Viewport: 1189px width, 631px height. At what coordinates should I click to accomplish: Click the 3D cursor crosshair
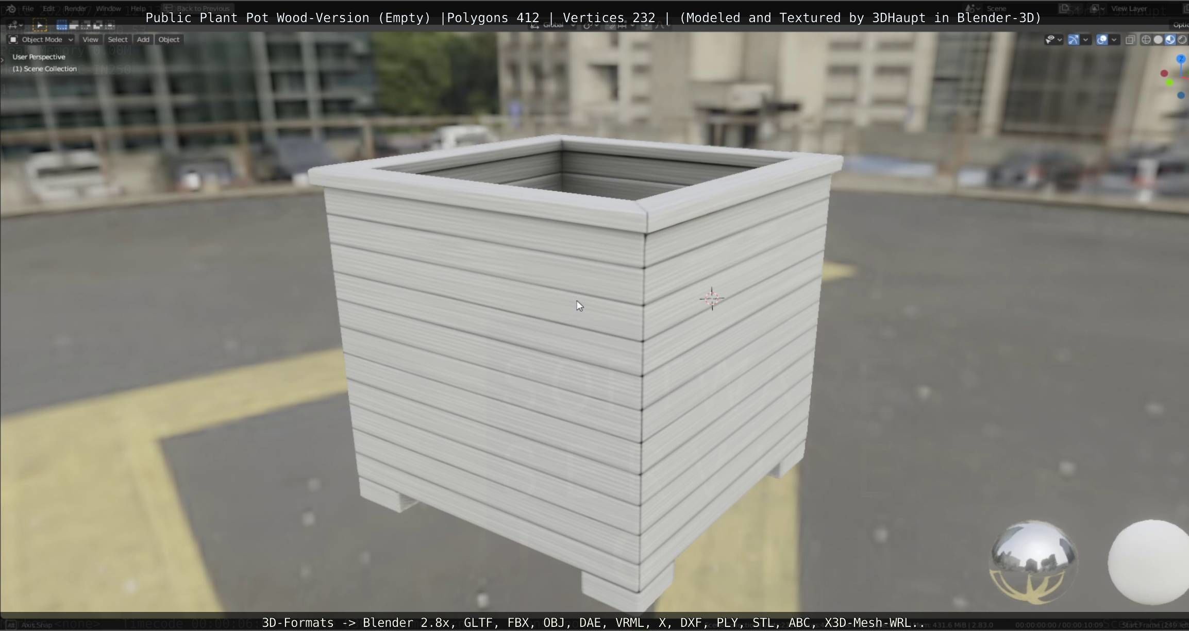pyautogui.click(x=712, y=299)
